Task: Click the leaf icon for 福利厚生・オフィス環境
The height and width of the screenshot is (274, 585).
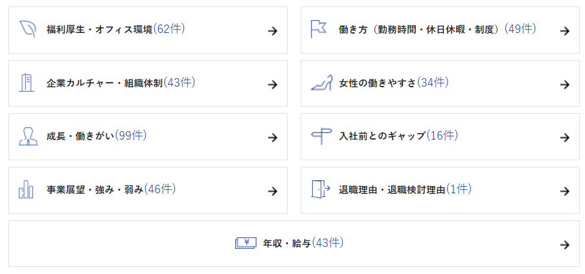Action: [28, 29]
